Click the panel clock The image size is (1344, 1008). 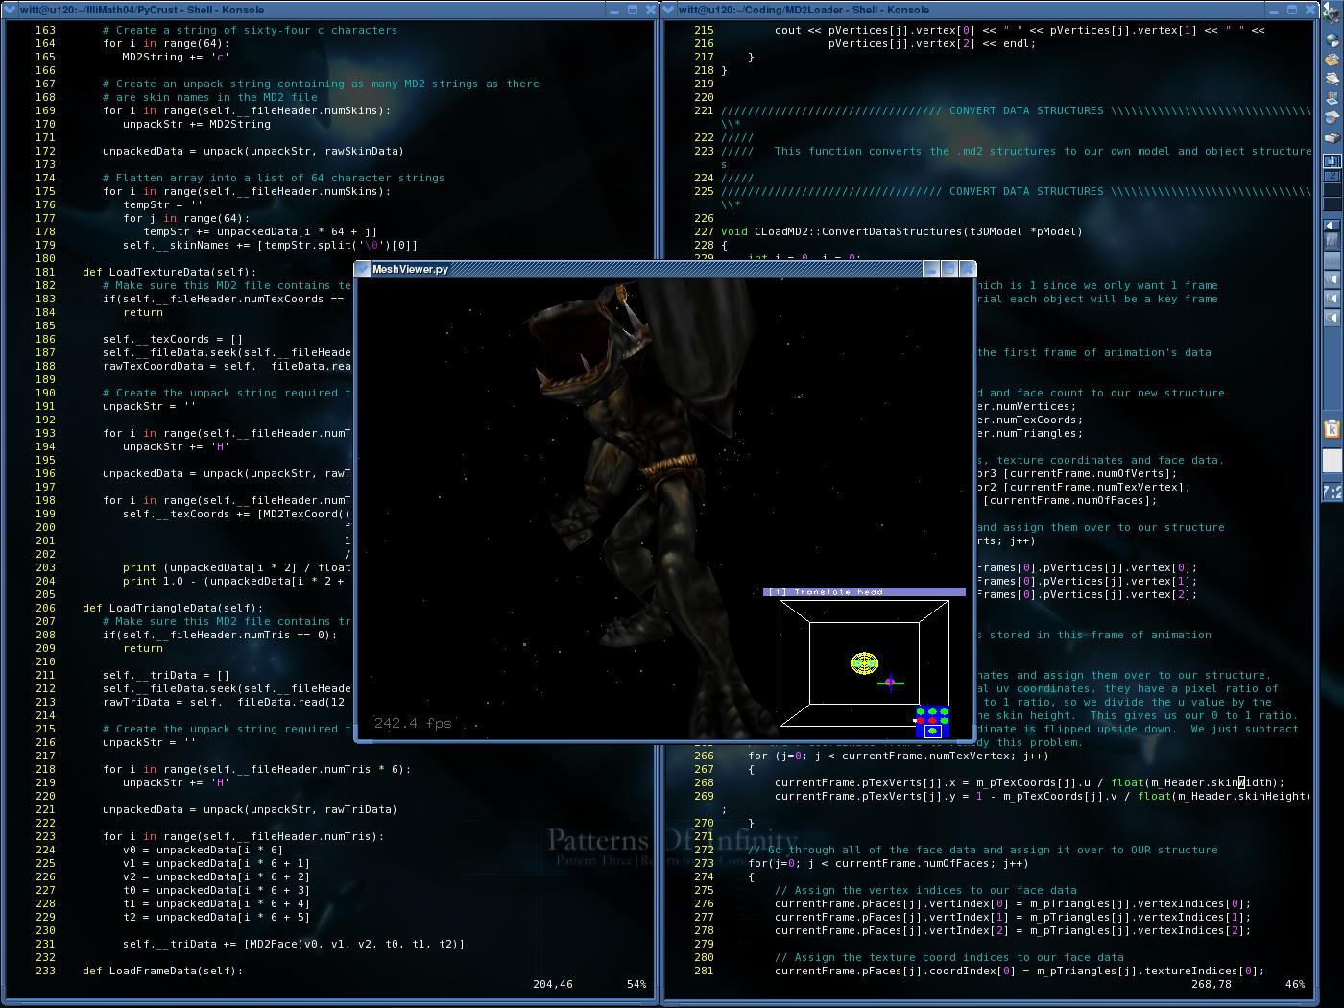click(1332, 492)
